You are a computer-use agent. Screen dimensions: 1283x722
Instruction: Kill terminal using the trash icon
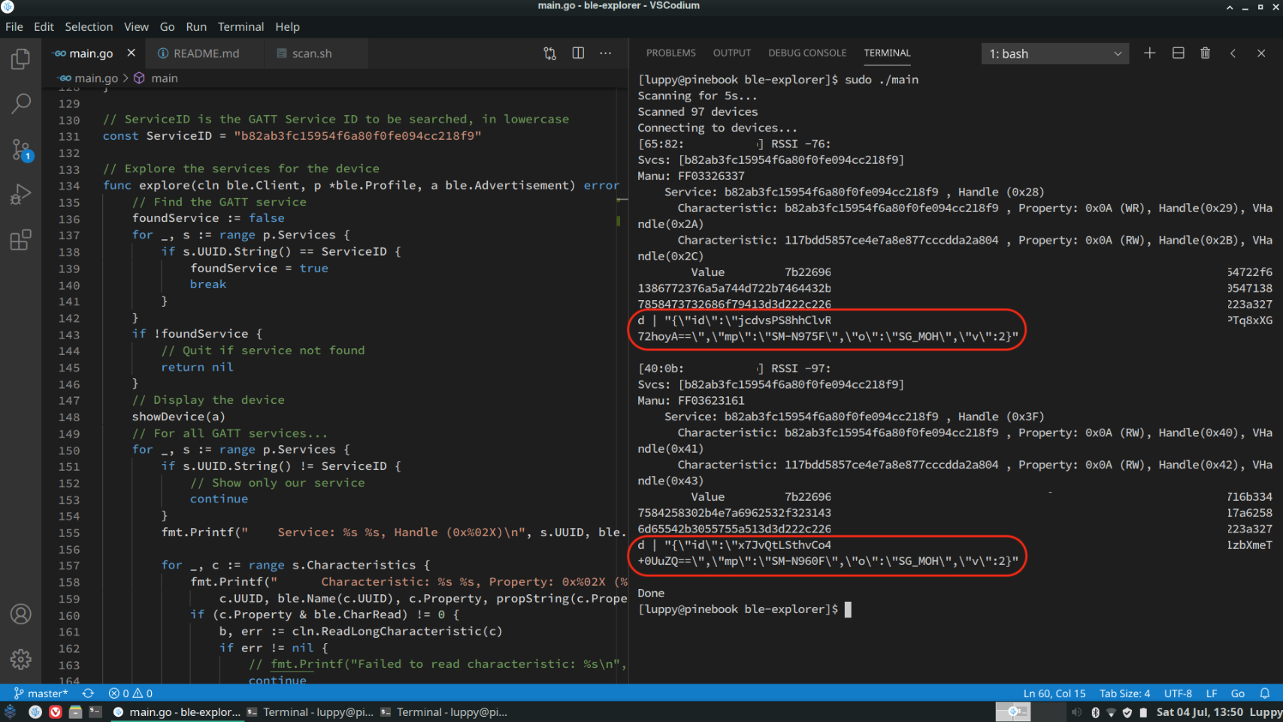[x=1205, y=53]
